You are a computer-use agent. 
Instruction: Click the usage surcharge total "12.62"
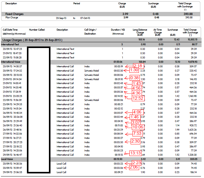point(177,39)
